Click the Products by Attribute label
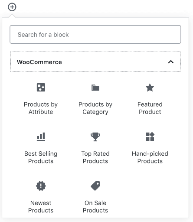Viewport: 193px width, 222px height. pos(41,108)
